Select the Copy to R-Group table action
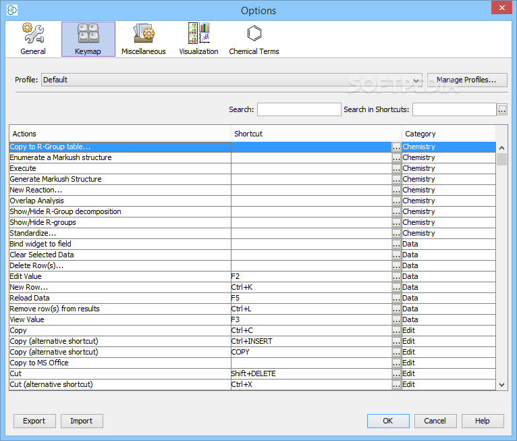517x441 pixels. pos(120,147)
